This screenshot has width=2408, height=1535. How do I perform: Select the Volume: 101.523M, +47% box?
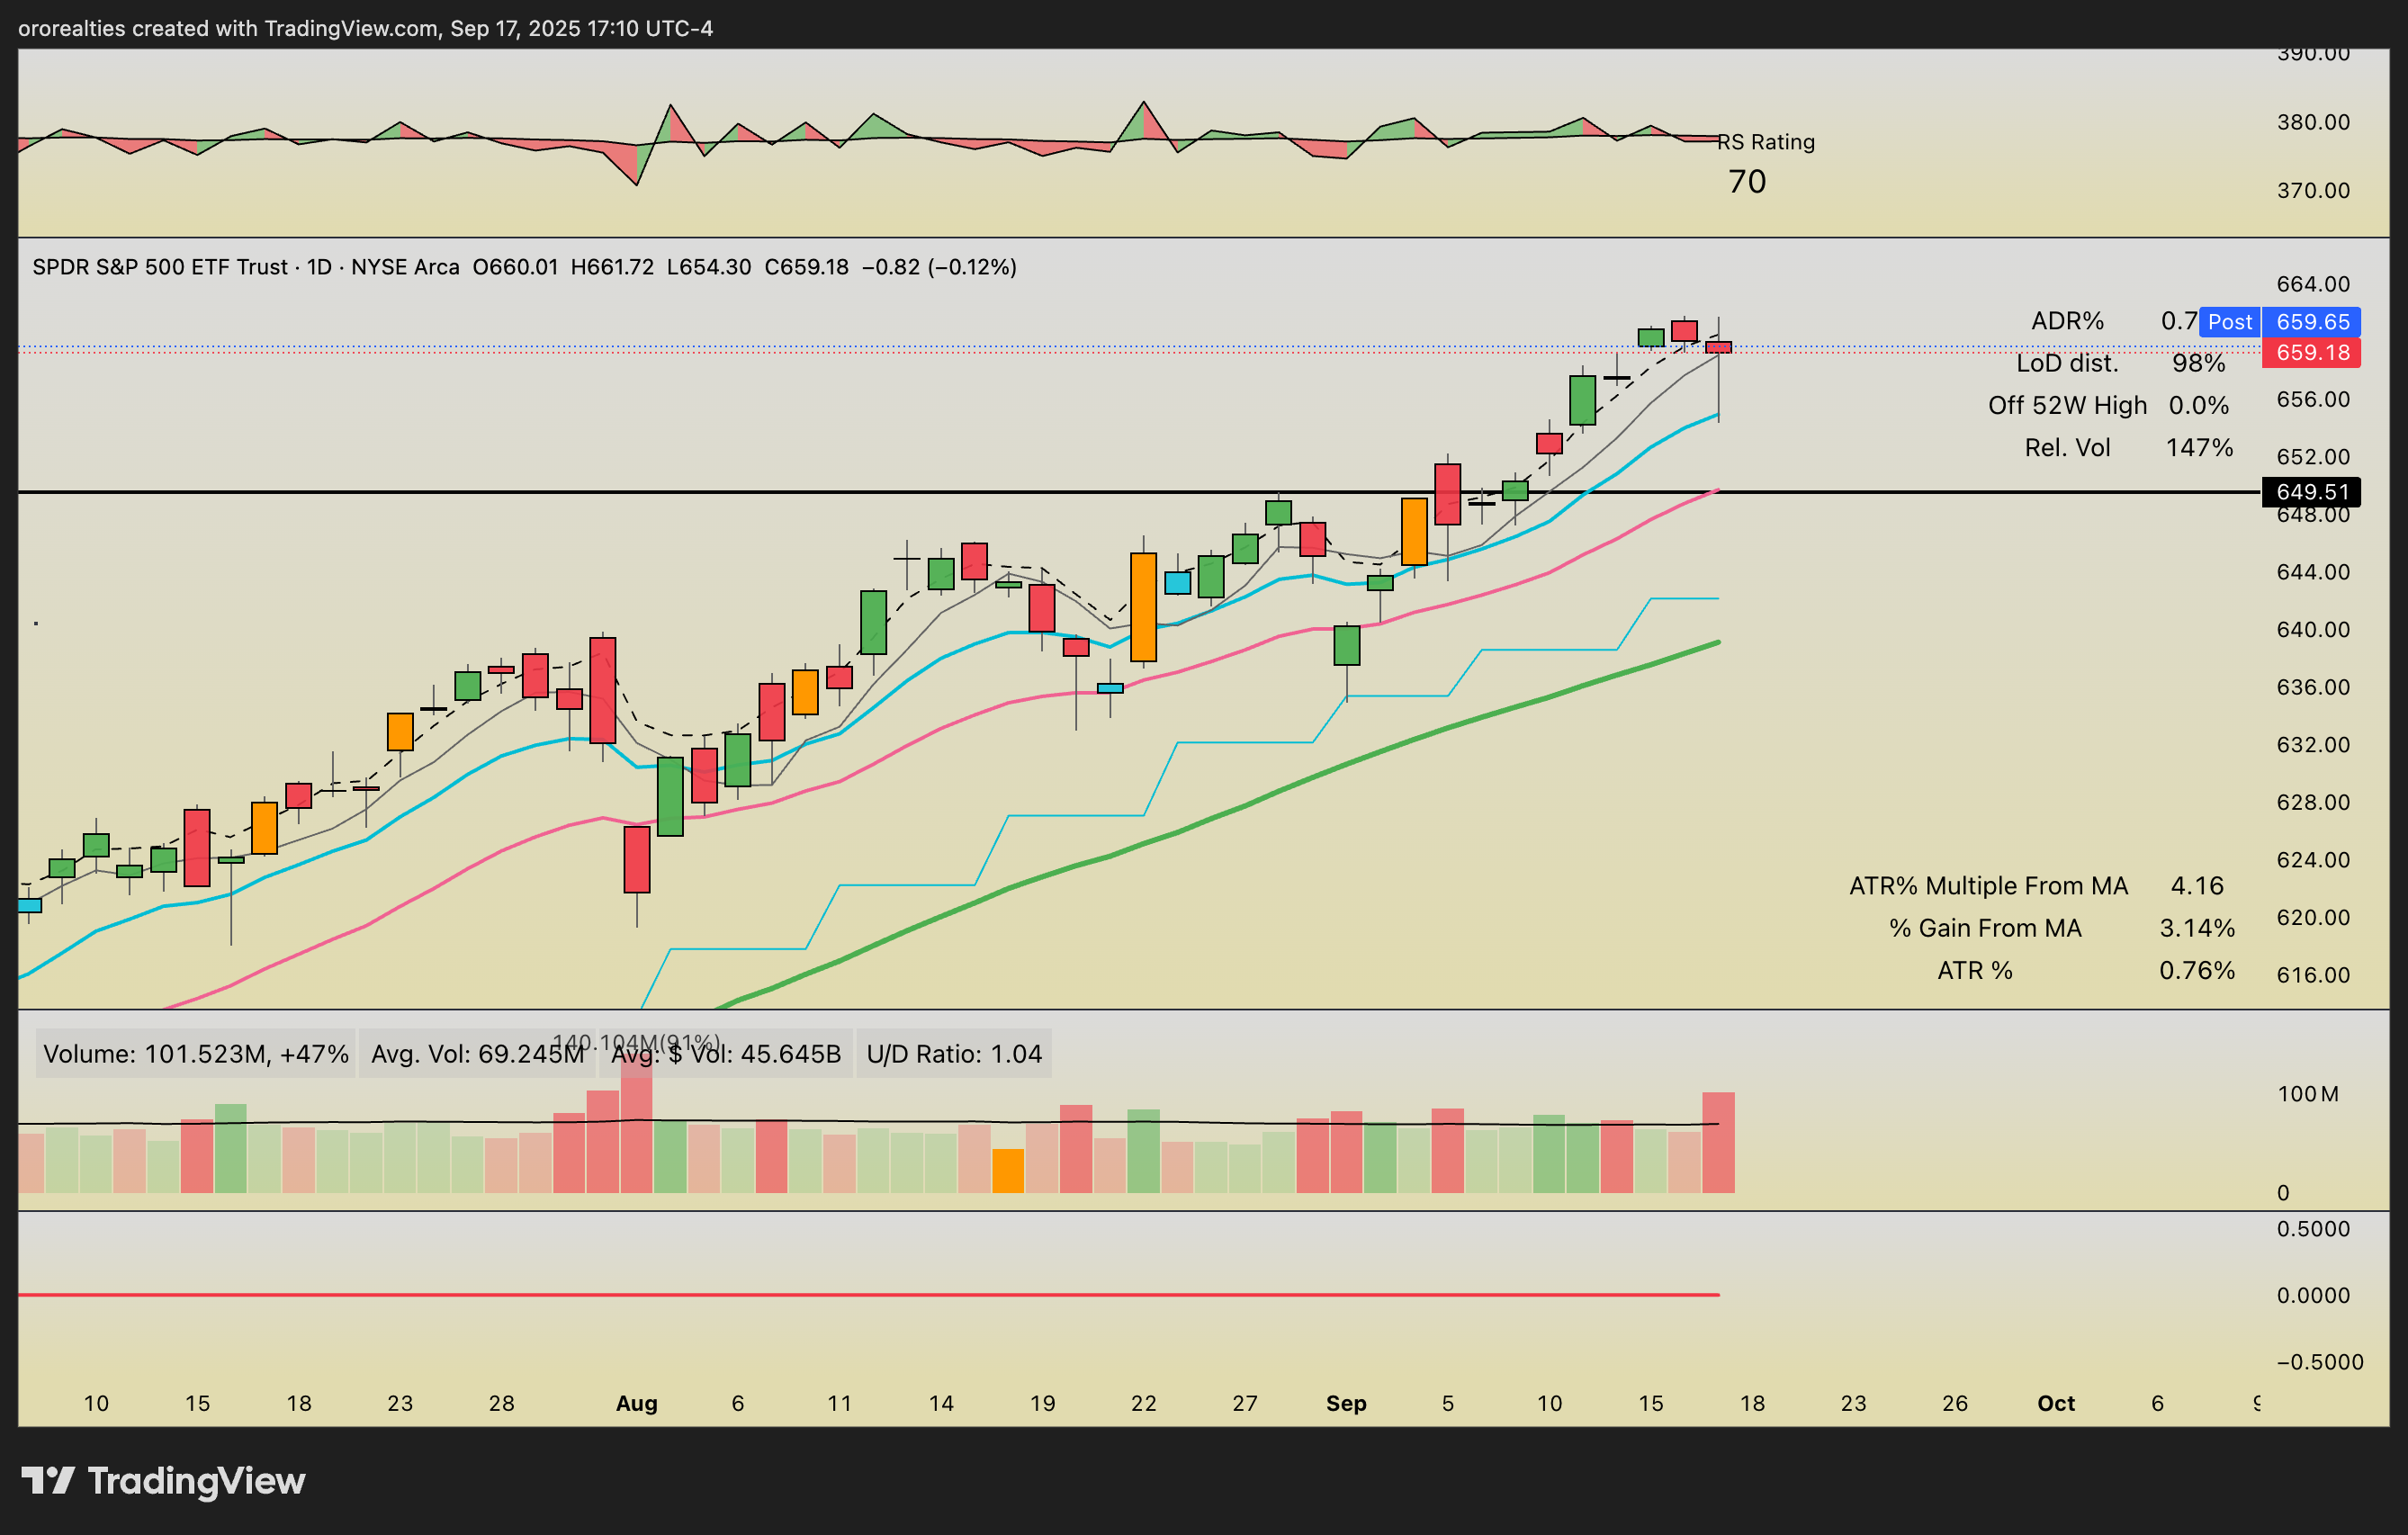196,1054
